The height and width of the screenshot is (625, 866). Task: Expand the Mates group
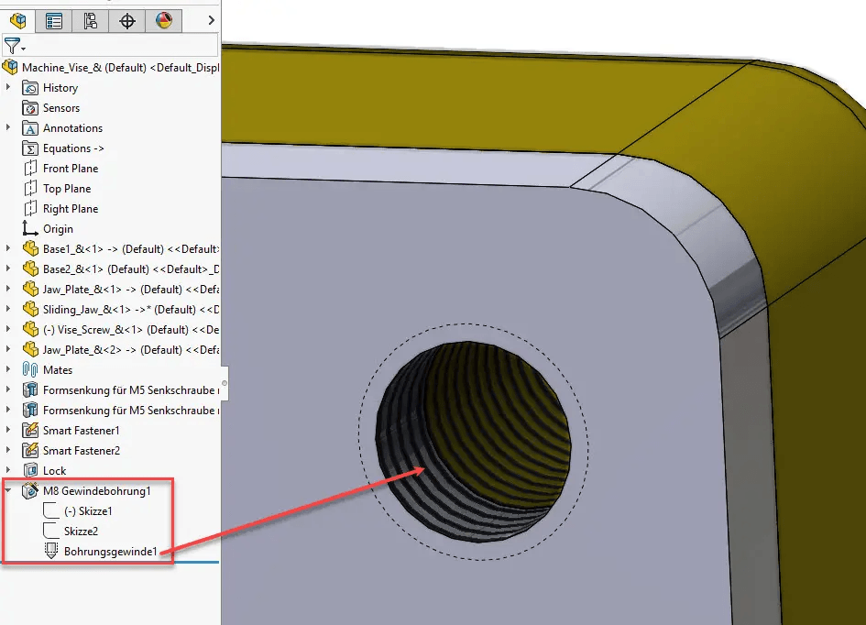(x=9, y=369)
